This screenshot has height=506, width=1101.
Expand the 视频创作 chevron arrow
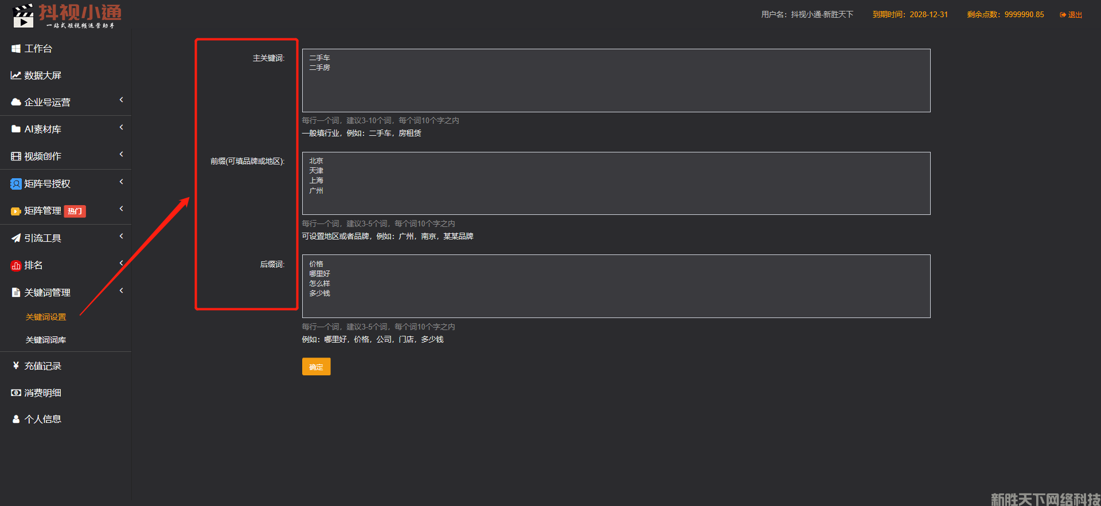click(x=121, y=154)
